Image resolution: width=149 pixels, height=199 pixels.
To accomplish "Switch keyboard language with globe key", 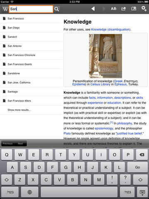I will tap(29, 192).
